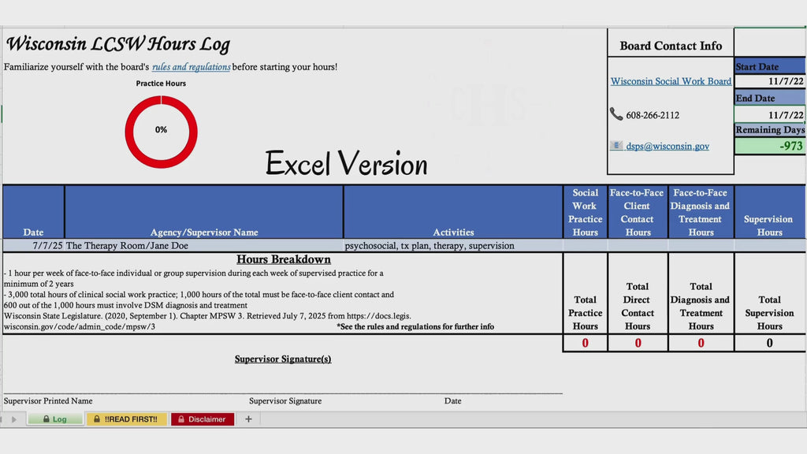Select the 7/7/25 date cell
The width and height of the screenshot is (807, 454).
coord(33,246)
